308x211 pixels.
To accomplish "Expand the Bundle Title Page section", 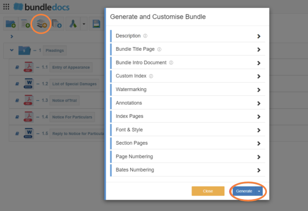I will click(x=188, y=49).
